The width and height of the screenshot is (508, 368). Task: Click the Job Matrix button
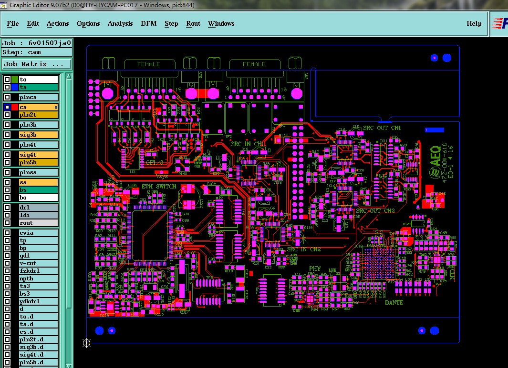[x=36, y=64]
